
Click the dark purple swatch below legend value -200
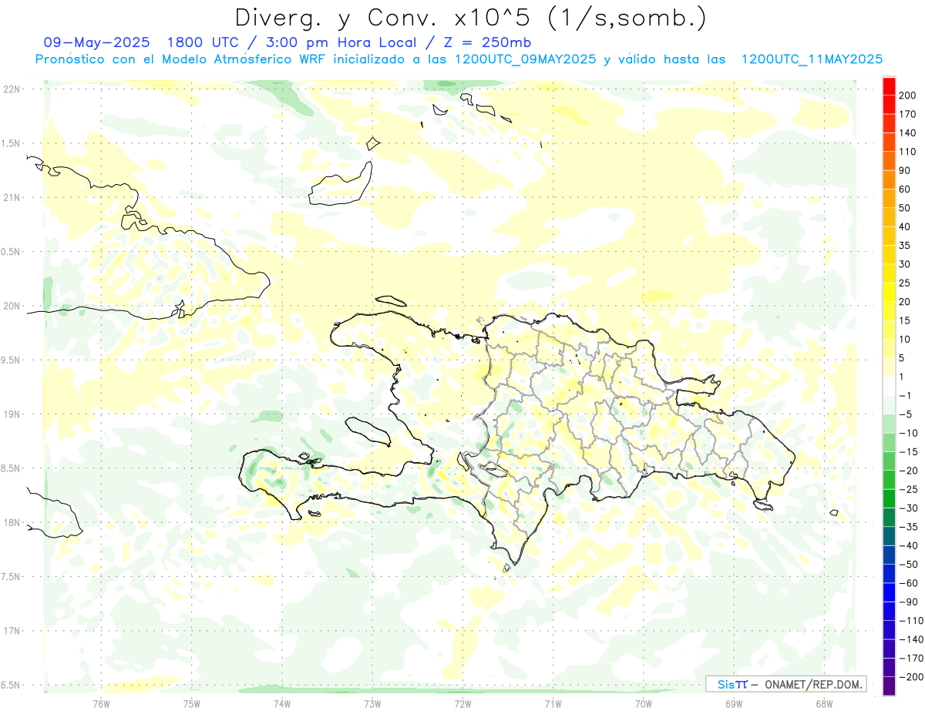click(890, 686)
